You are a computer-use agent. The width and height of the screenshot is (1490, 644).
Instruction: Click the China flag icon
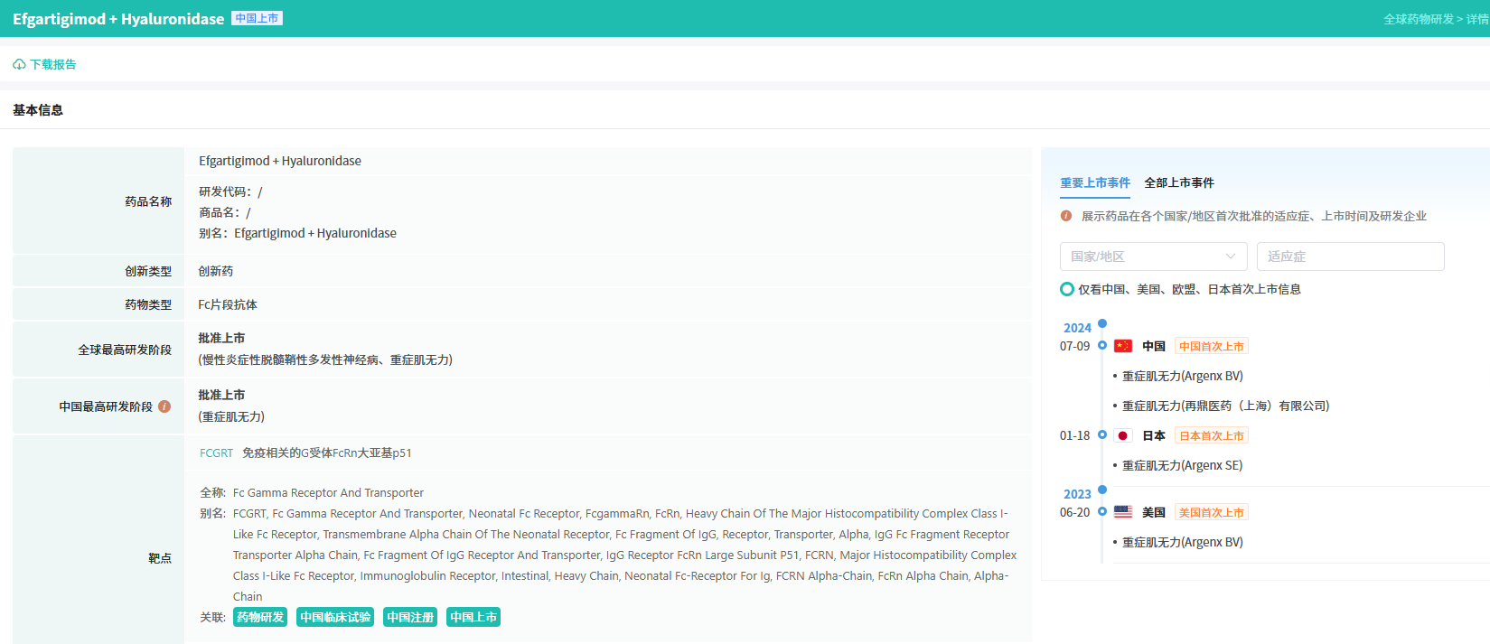tap(1123, 346)
